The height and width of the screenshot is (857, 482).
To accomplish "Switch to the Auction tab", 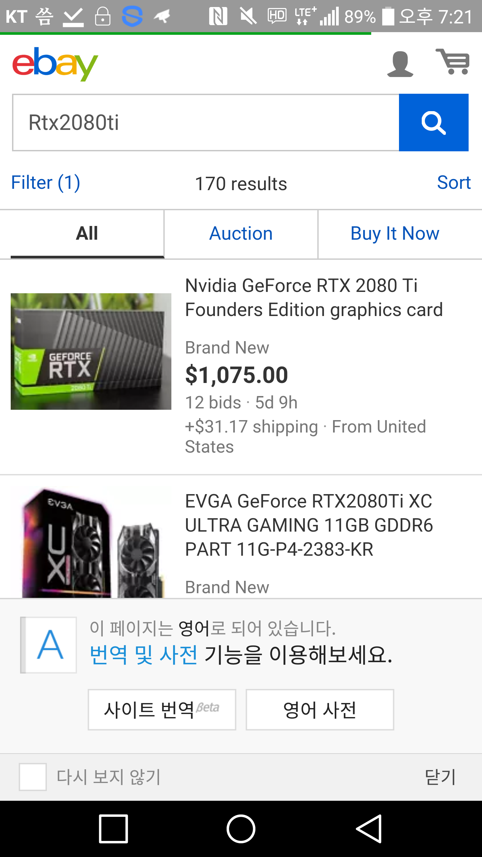I will pyautogui.click(x=241, y=234).
